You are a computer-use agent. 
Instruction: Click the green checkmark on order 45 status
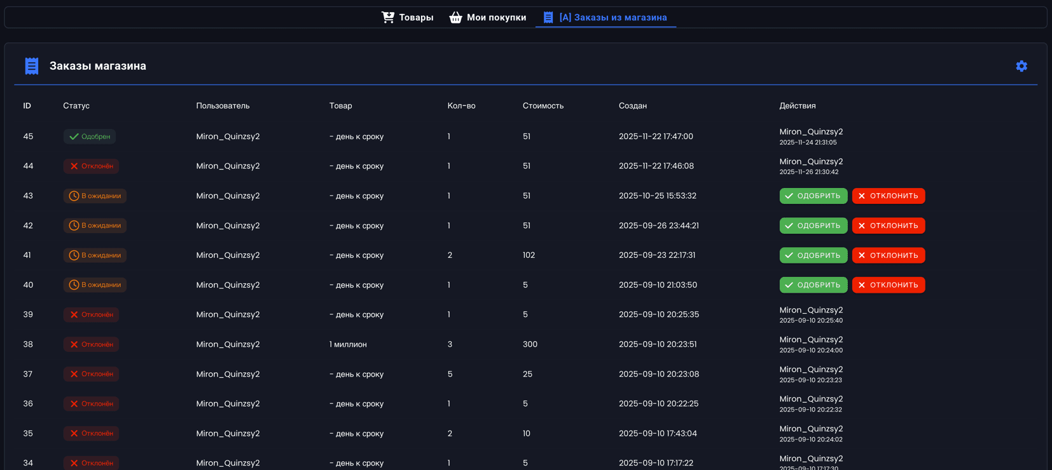point(74,137)
